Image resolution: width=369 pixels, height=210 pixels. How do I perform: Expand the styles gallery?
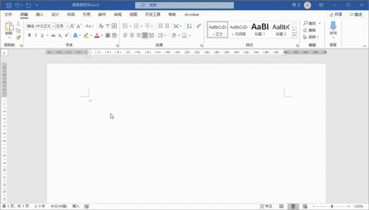[294, 35]
